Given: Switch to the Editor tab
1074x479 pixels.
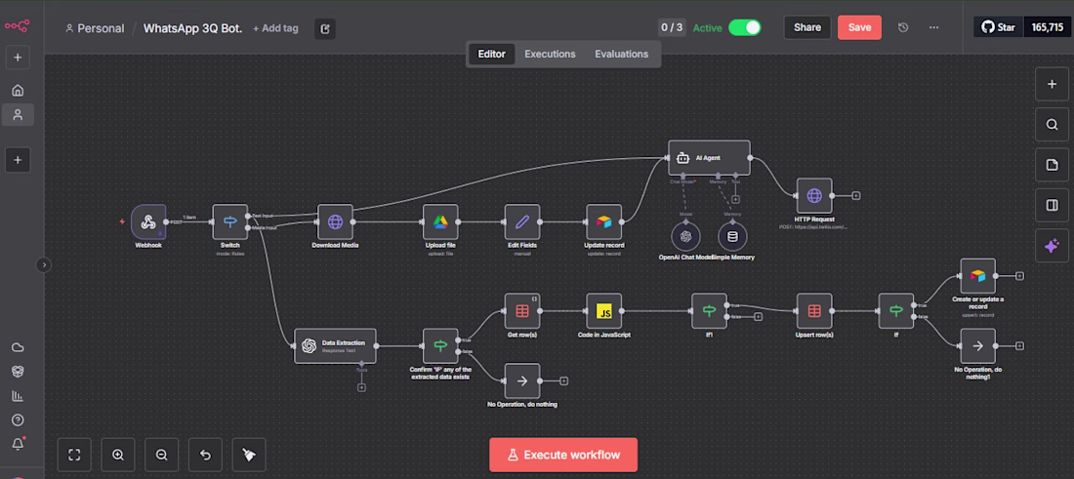Looking at the screenshot, I should (x=491, y=54).
